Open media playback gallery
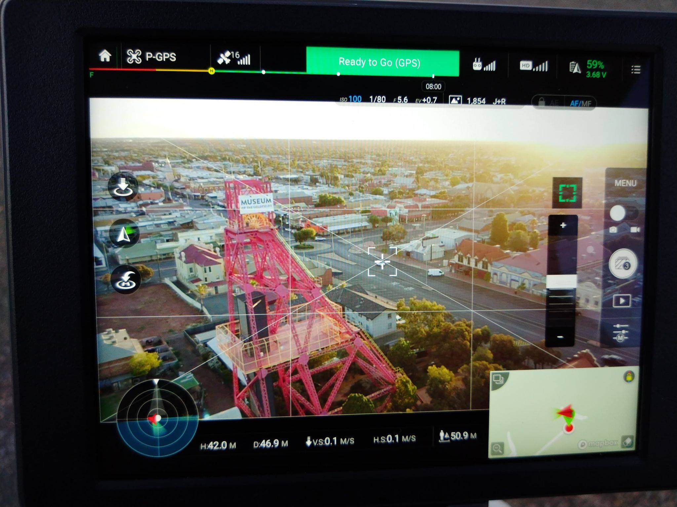 (621, 301)
